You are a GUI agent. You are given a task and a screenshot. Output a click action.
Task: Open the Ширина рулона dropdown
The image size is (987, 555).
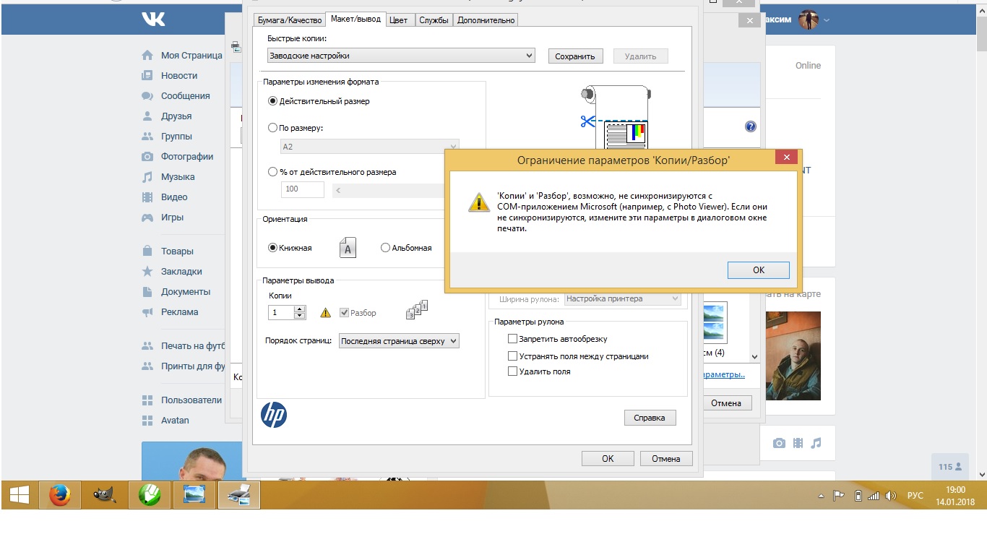tap(623, 298)
